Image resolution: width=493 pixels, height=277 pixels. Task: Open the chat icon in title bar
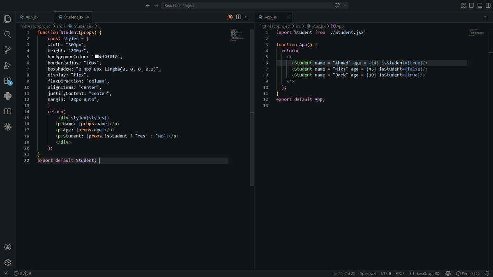click(337, 5)
